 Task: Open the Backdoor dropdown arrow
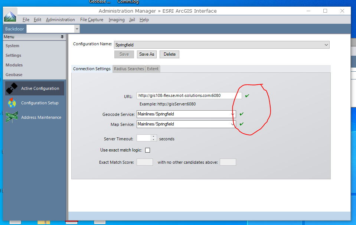77,29
